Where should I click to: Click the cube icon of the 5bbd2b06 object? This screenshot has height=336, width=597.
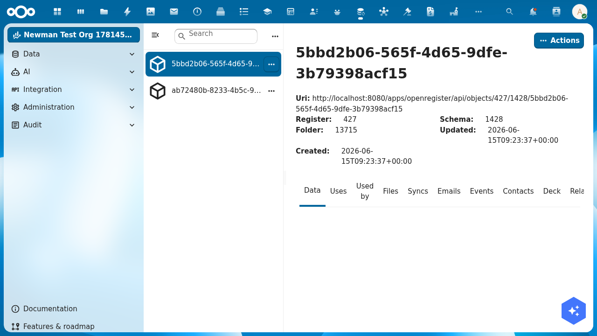158,64
